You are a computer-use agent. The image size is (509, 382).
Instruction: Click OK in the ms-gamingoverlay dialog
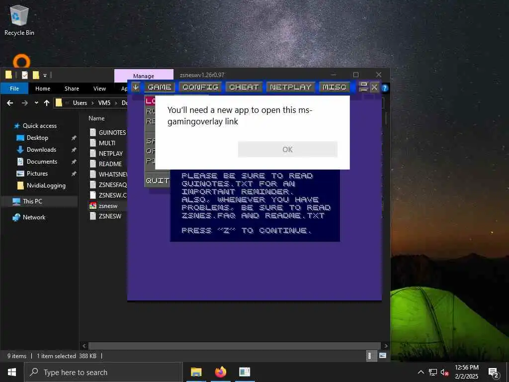[x=288, y=149]
